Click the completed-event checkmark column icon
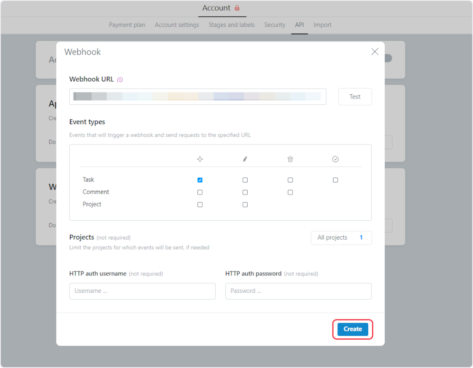Image resolution: width=473 pixels, height=368 pixels. click(x=335, y=159)
